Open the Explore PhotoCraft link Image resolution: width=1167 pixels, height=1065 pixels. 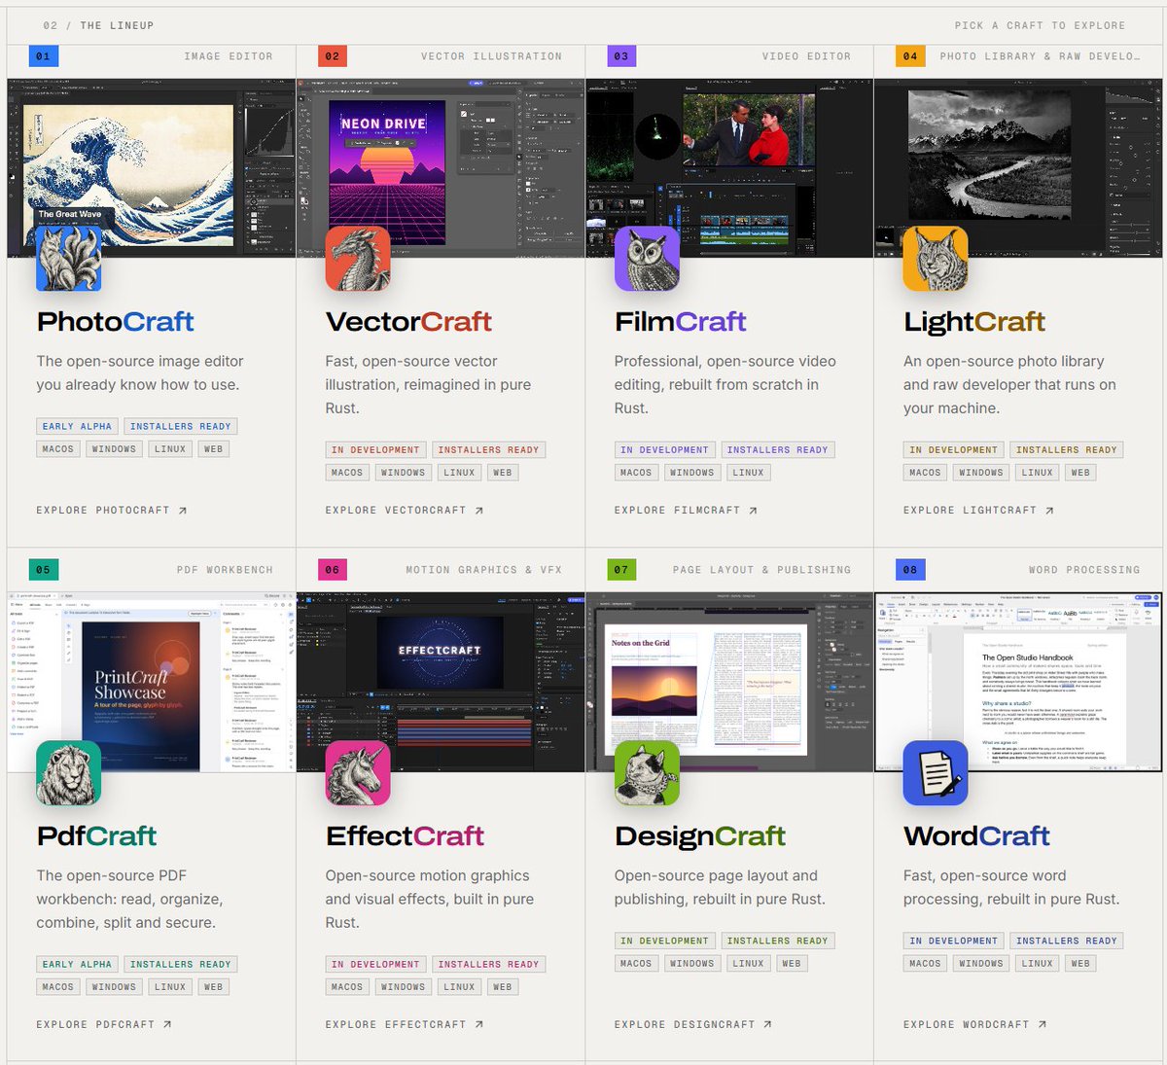click(x=112, y=510)
